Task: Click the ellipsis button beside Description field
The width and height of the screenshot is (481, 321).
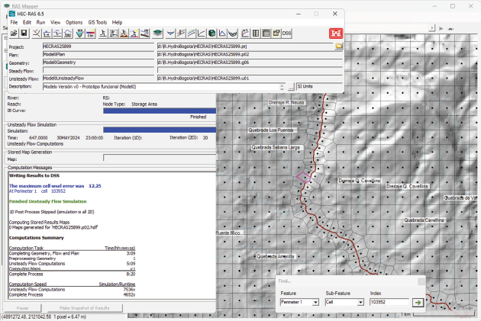Action: click(289, 86)
